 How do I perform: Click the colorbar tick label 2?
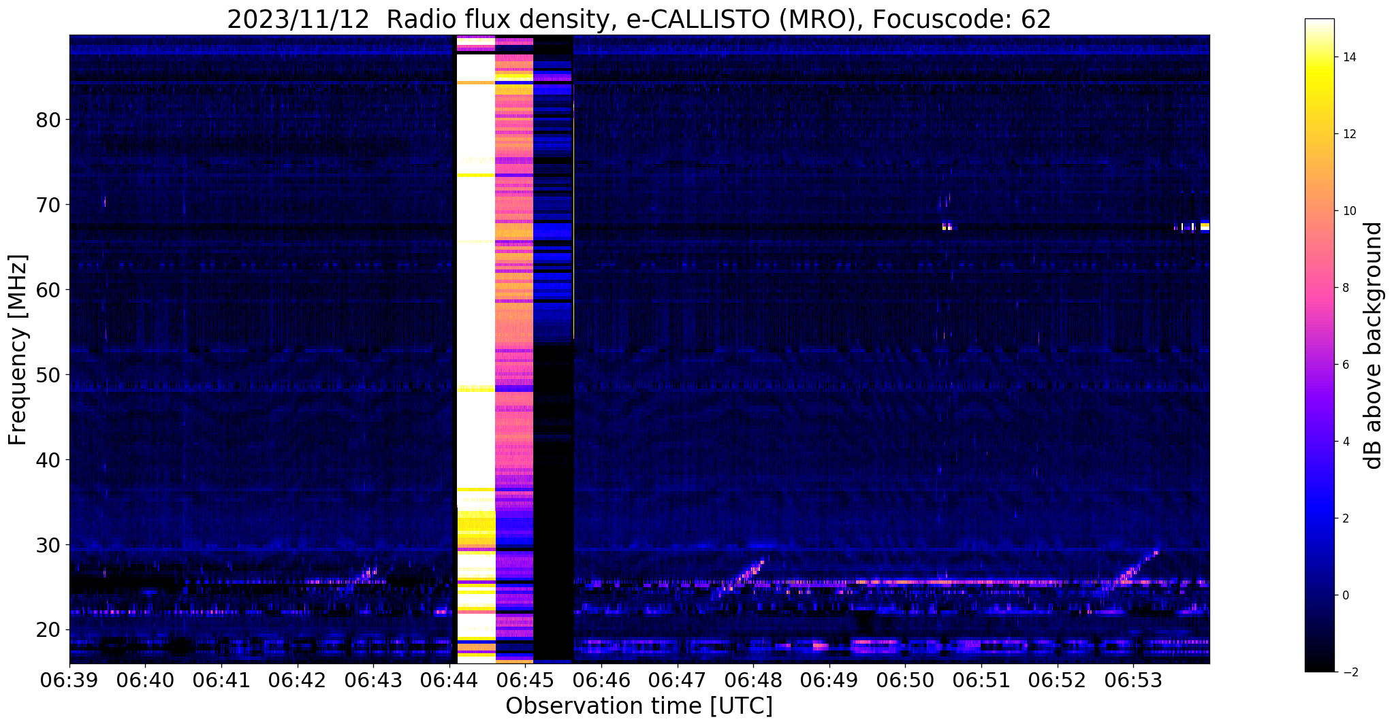[x=1346, y=519]
